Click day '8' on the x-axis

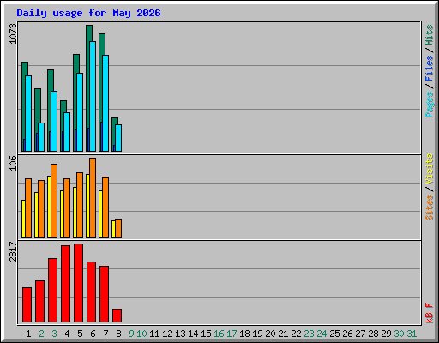click(118, 334)
